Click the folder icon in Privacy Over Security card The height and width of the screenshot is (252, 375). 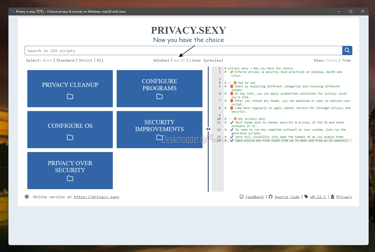click(x=70, y=178)
